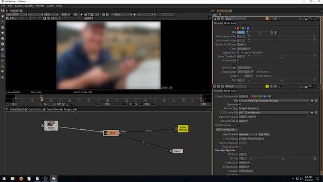Toggle Blur2 Crop To Format checkbox
The height and width of the screenshot is (182, 323).
261,53
